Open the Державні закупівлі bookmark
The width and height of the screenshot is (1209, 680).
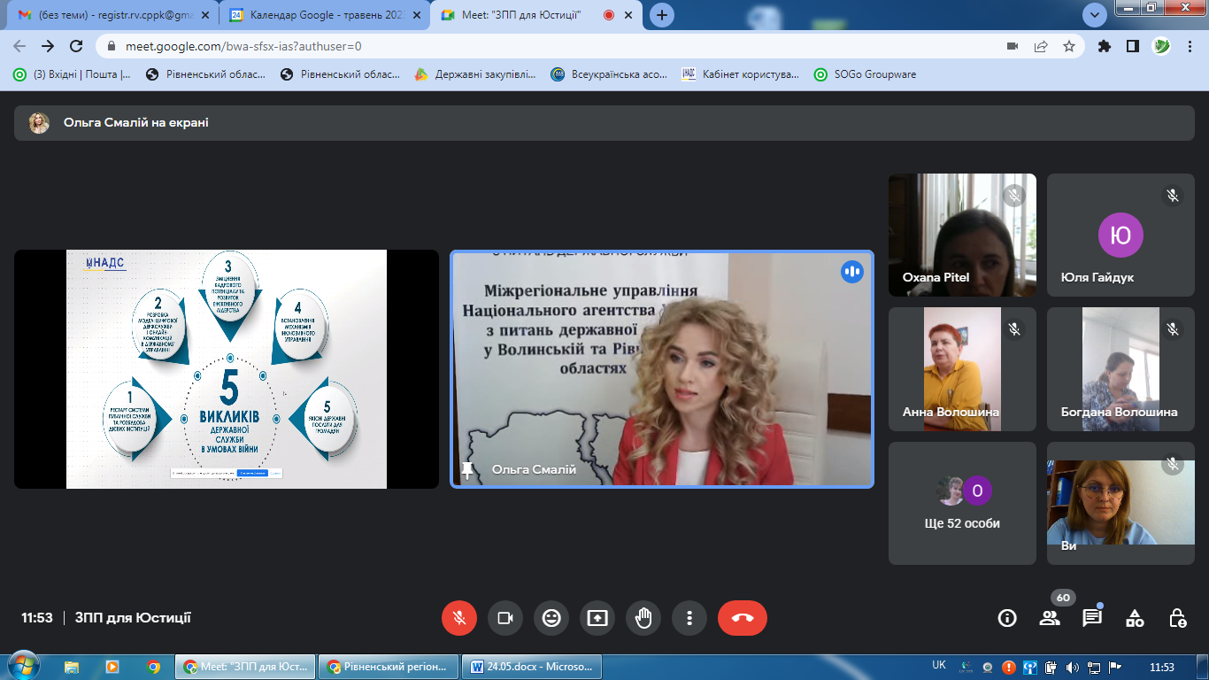coord(476,74)
